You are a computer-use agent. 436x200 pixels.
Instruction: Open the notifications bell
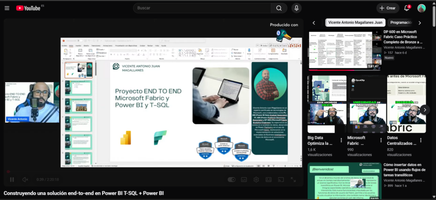click(407, 8)
